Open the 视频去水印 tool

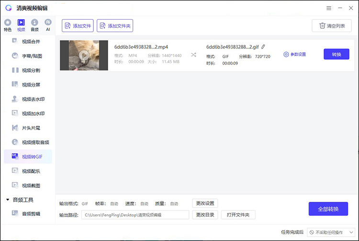point(28,99)
